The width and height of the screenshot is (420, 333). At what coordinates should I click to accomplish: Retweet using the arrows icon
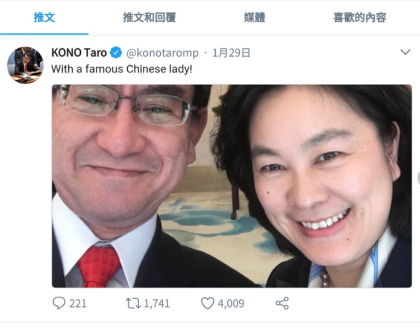(133, 303)
